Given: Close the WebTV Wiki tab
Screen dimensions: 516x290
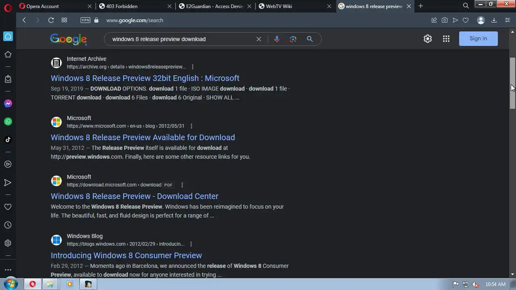Looking at the screenshot, I should [329, 6].
